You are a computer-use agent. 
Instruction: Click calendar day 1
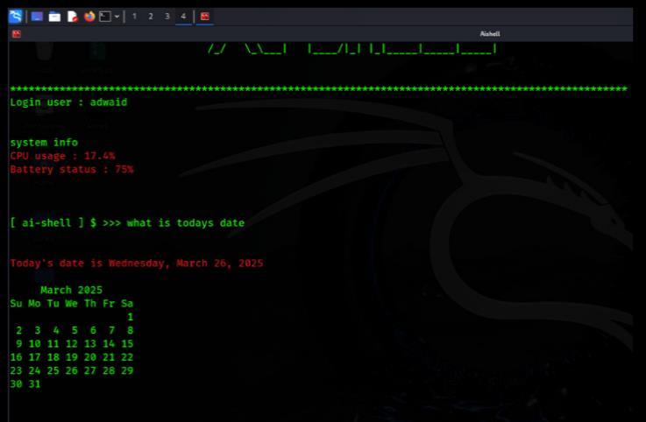click(131, 317)
